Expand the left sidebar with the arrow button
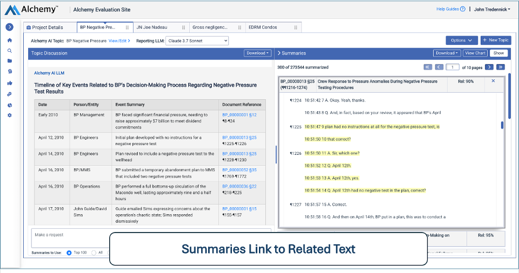Viewport: 519px width, 273px height. 9,27
